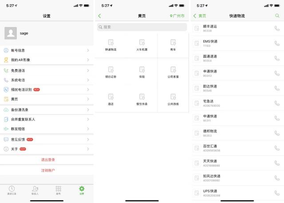Screen dimensions: 284x203
Task: Change the city from 广州市 selector
Action: [177, 16]
